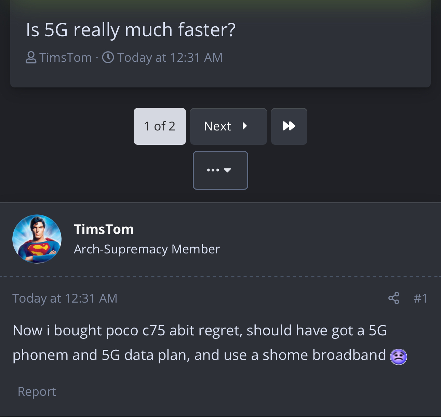This screenshot has width=441, height=417.
Task: Click the Arch-Supremacy Member user title
Action: click(147, 249)
